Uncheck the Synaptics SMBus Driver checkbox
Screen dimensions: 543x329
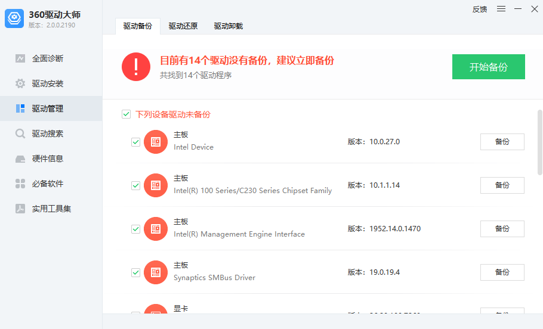click(x=136, y=272)
